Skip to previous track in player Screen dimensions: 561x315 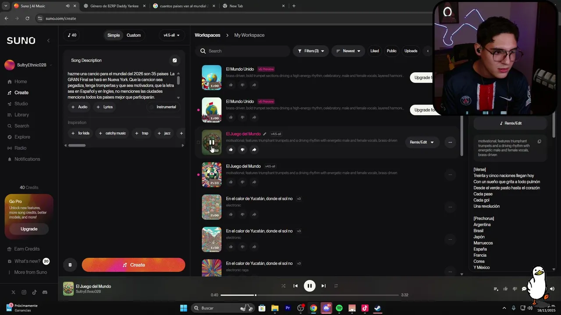point(295,286)
